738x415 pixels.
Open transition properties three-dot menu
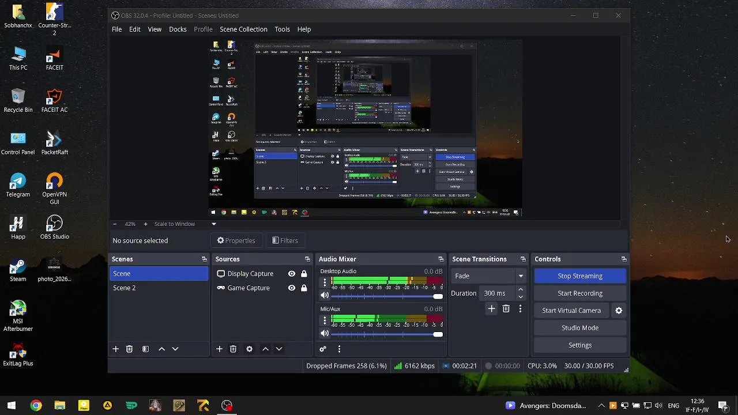coord(520,309)
